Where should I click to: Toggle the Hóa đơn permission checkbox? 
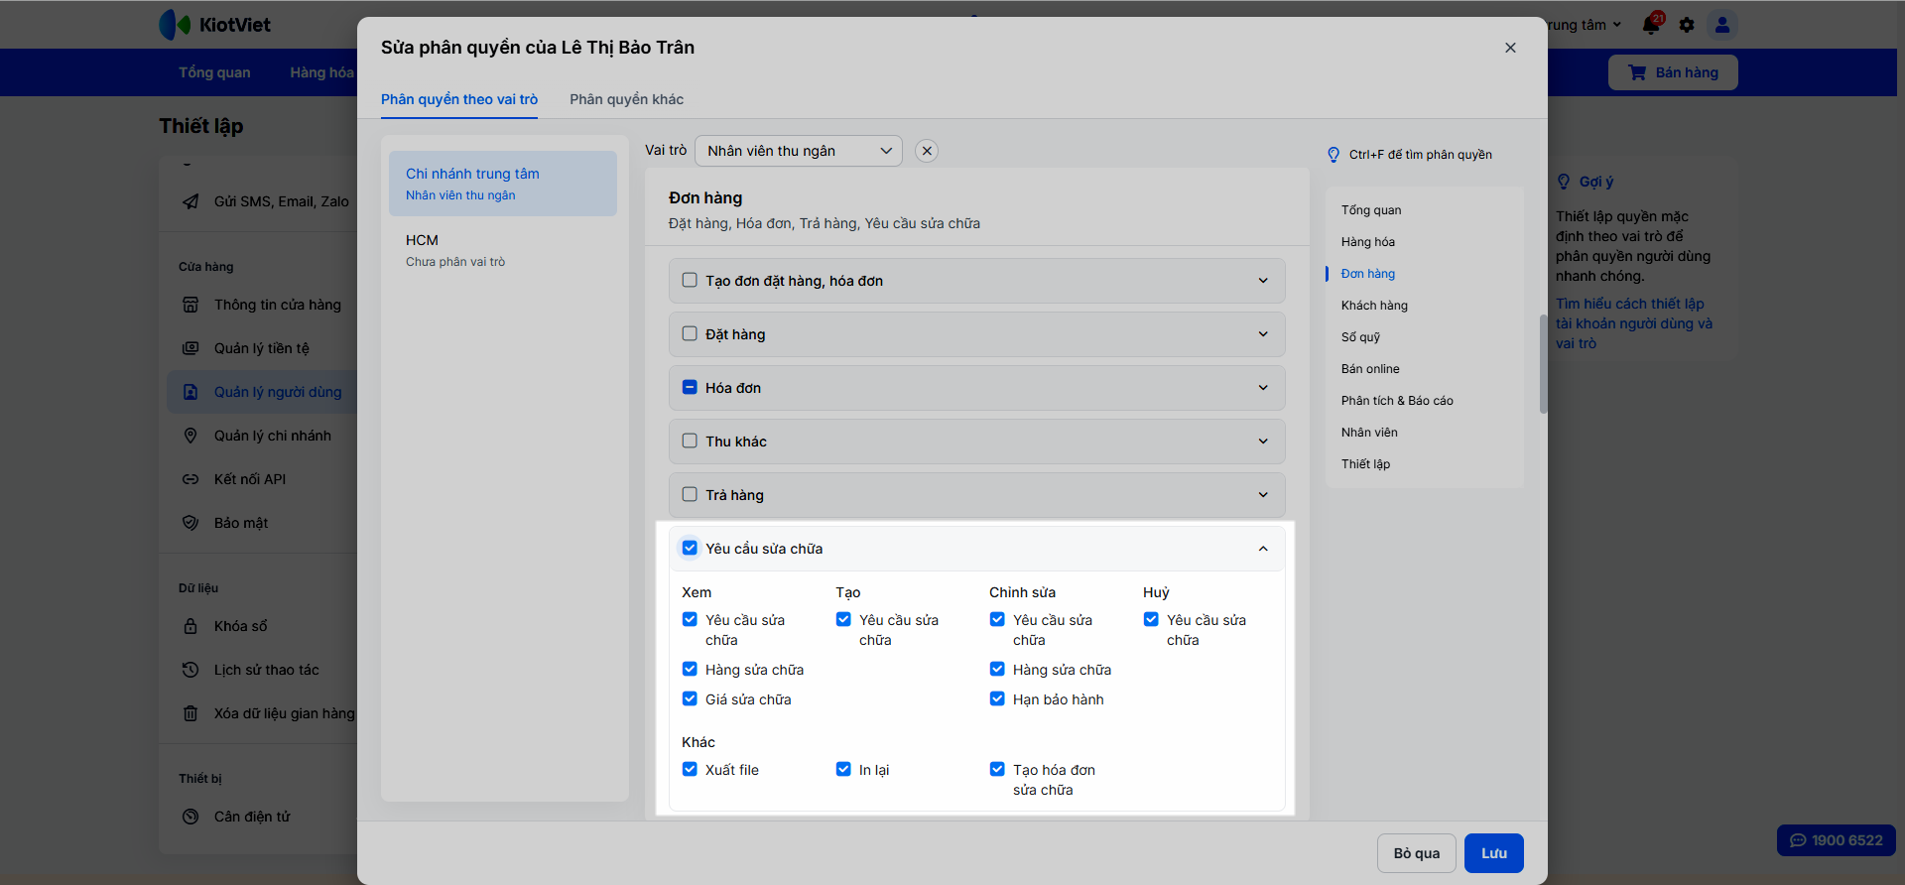coord(690,387)
